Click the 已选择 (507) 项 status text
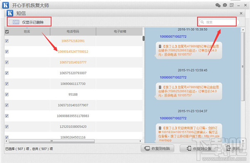The height and width of the screenshot is (163, 250). 17,149
